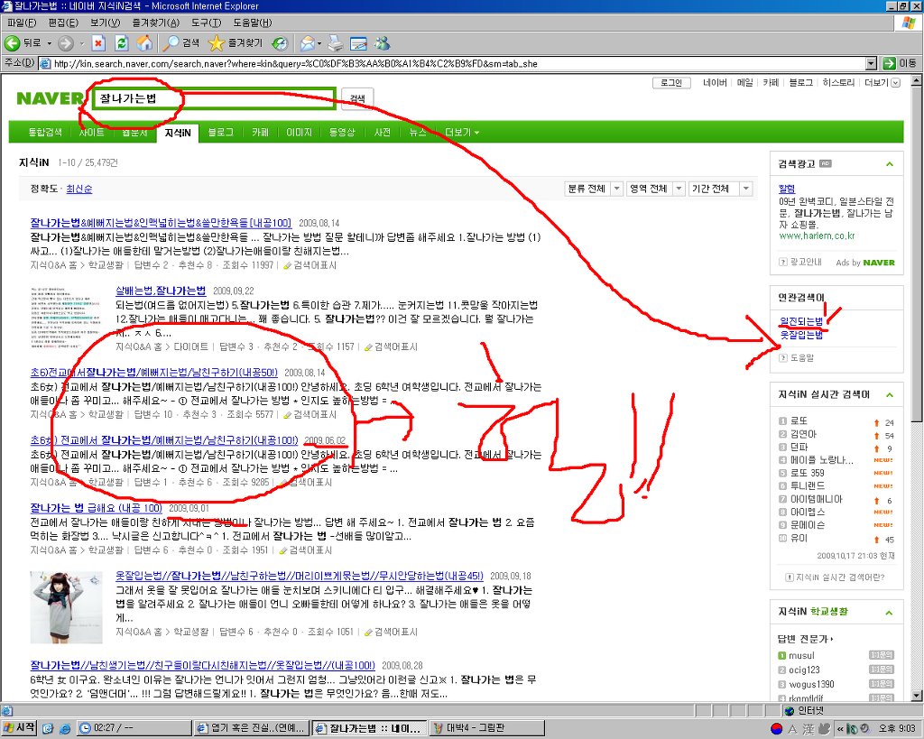Click the 검색 button next to search box
The height and width of the screenshot is (739, 924).
click(357, 98)
